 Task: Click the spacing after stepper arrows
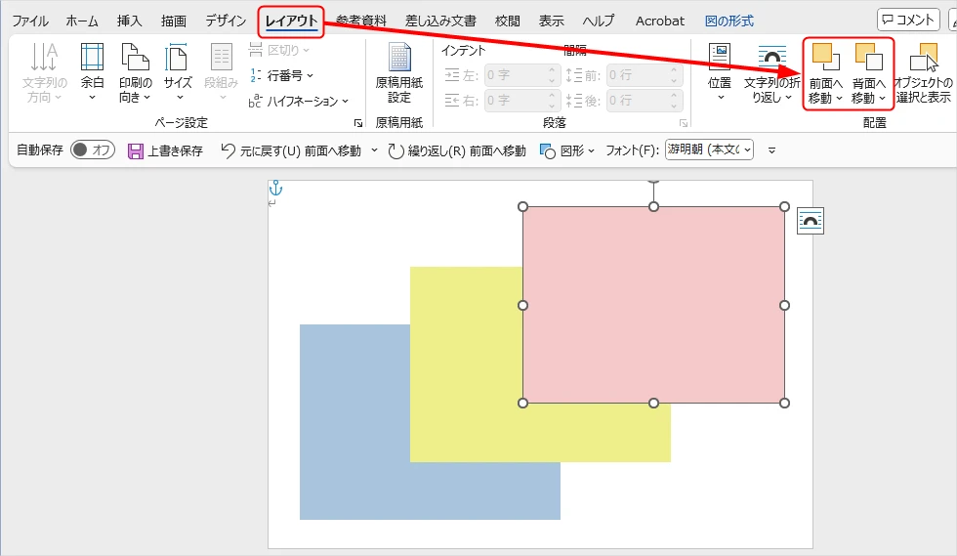[x=674, y=101]
